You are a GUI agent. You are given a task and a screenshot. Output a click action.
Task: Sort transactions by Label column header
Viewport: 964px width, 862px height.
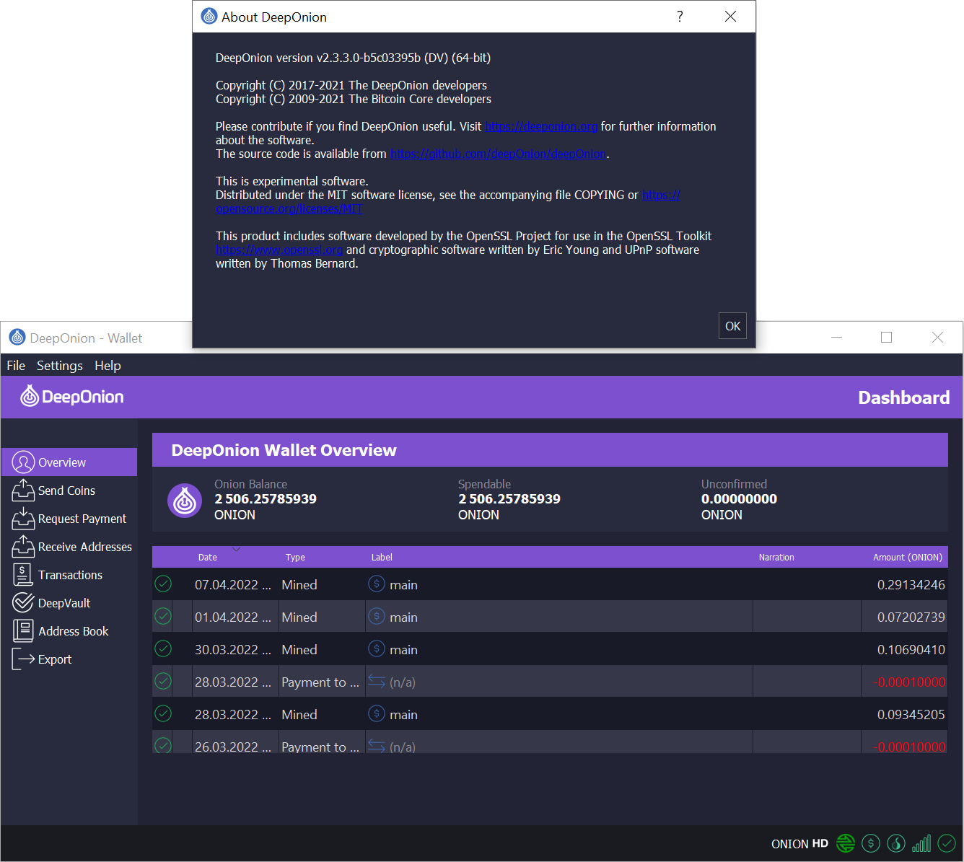coord(382,557)
